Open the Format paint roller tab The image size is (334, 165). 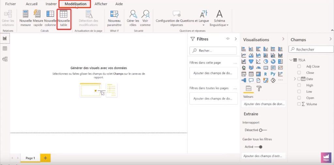point(259,88)
